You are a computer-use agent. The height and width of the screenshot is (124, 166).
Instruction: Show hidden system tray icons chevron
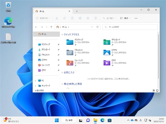128,120
